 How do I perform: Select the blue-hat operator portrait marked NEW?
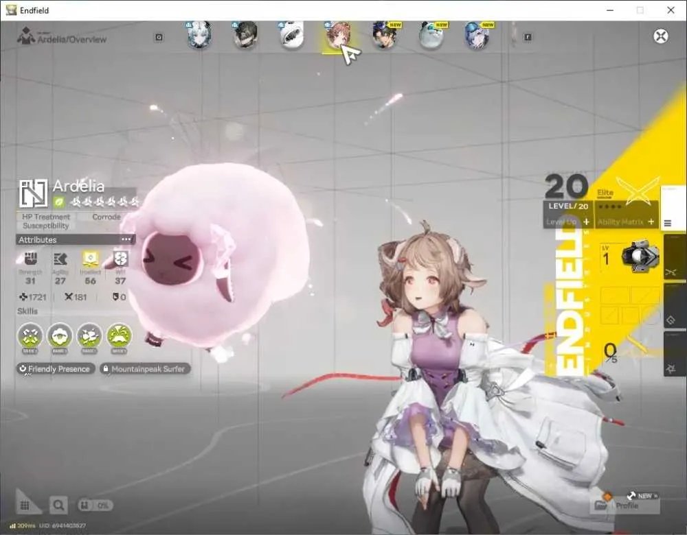tap(477, 35)
